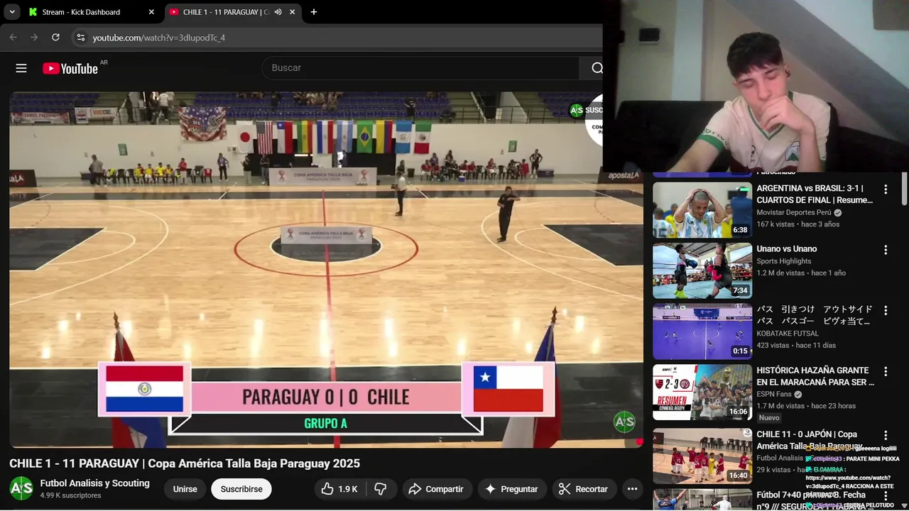Image resolution: width=909 pixels, height=511 pixels.
Task: Click the page vertical scrollbar
Action: [904, 187]
